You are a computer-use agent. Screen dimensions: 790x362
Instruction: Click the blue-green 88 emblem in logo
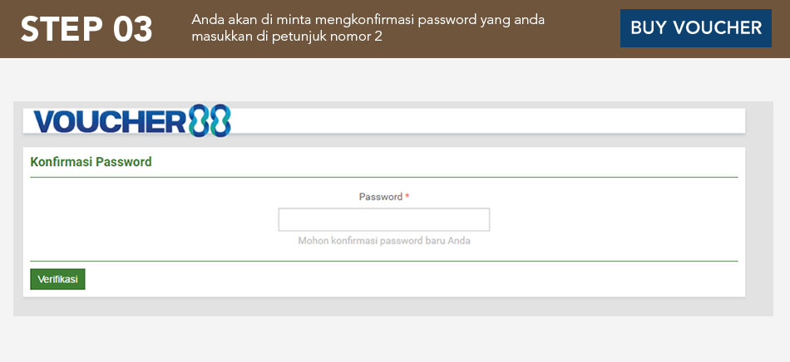[x=210, y=121]
